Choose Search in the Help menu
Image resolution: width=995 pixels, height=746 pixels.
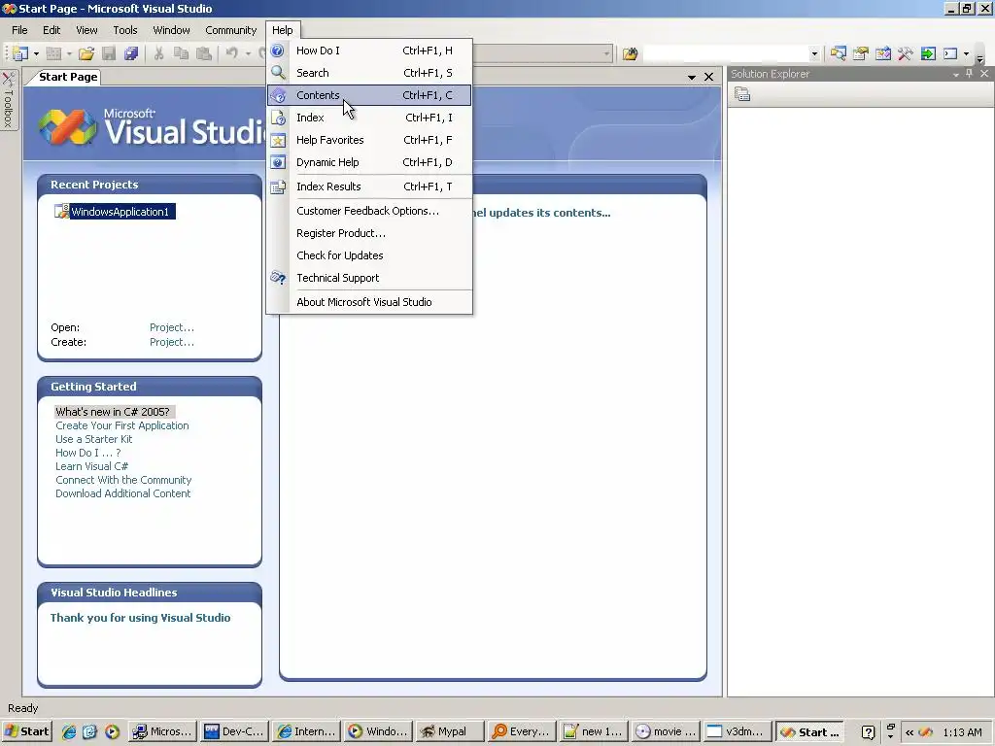369,73
